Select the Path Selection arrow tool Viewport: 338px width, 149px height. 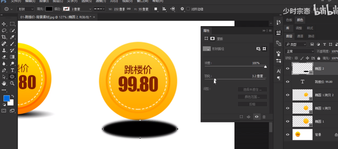tap(4, 77)
